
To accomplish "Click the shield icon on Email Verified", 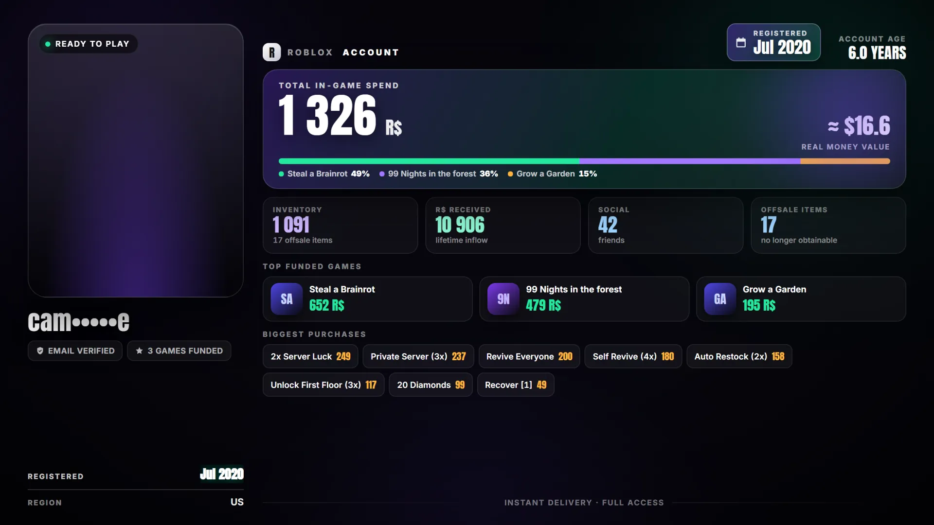I will coord(40,350).
